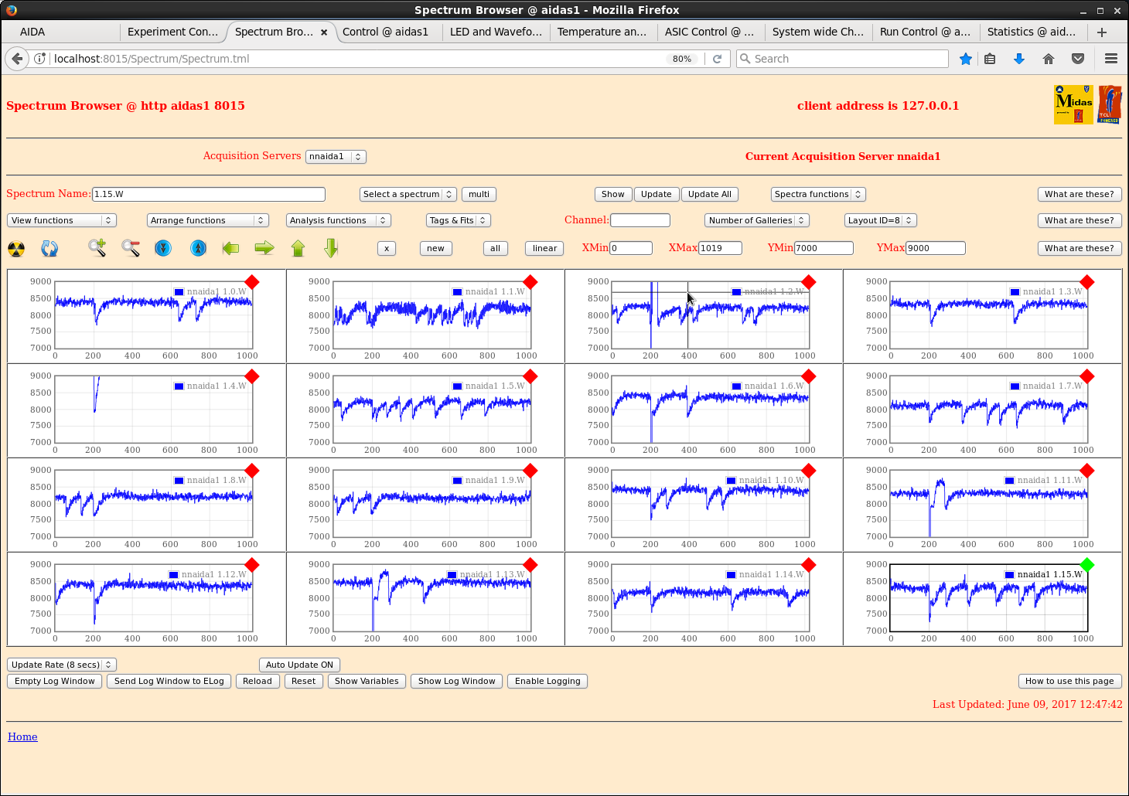
Task: Open the Firefox hamburger menu
Action: point(1111,59)
